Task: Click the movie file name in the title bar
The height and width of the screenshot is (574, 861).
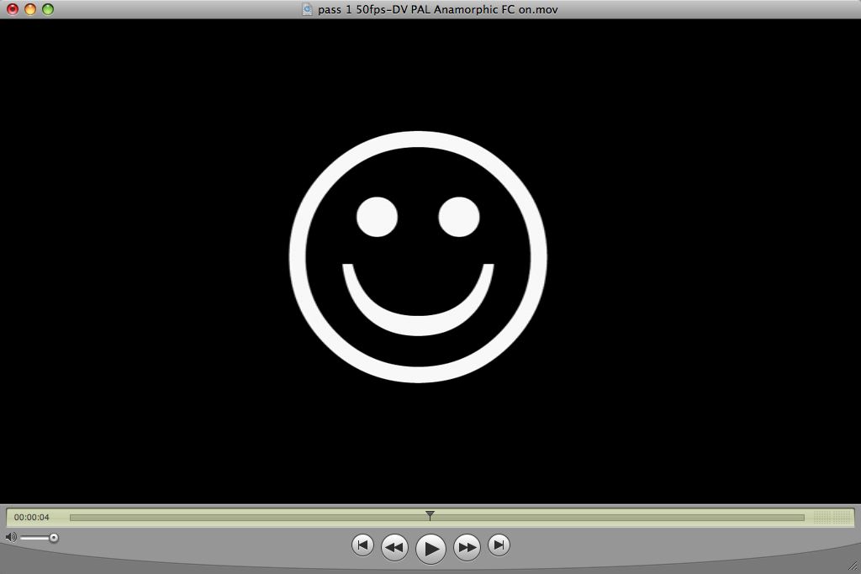Action: 437,9
